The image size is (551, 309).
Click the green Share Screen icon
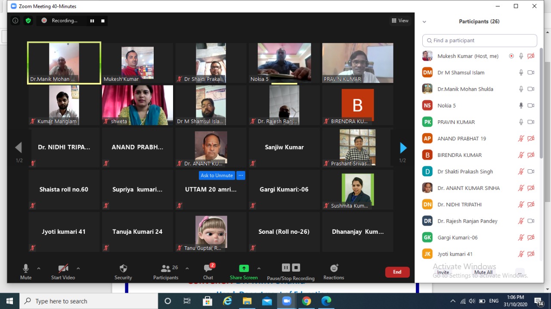(244, 269)
